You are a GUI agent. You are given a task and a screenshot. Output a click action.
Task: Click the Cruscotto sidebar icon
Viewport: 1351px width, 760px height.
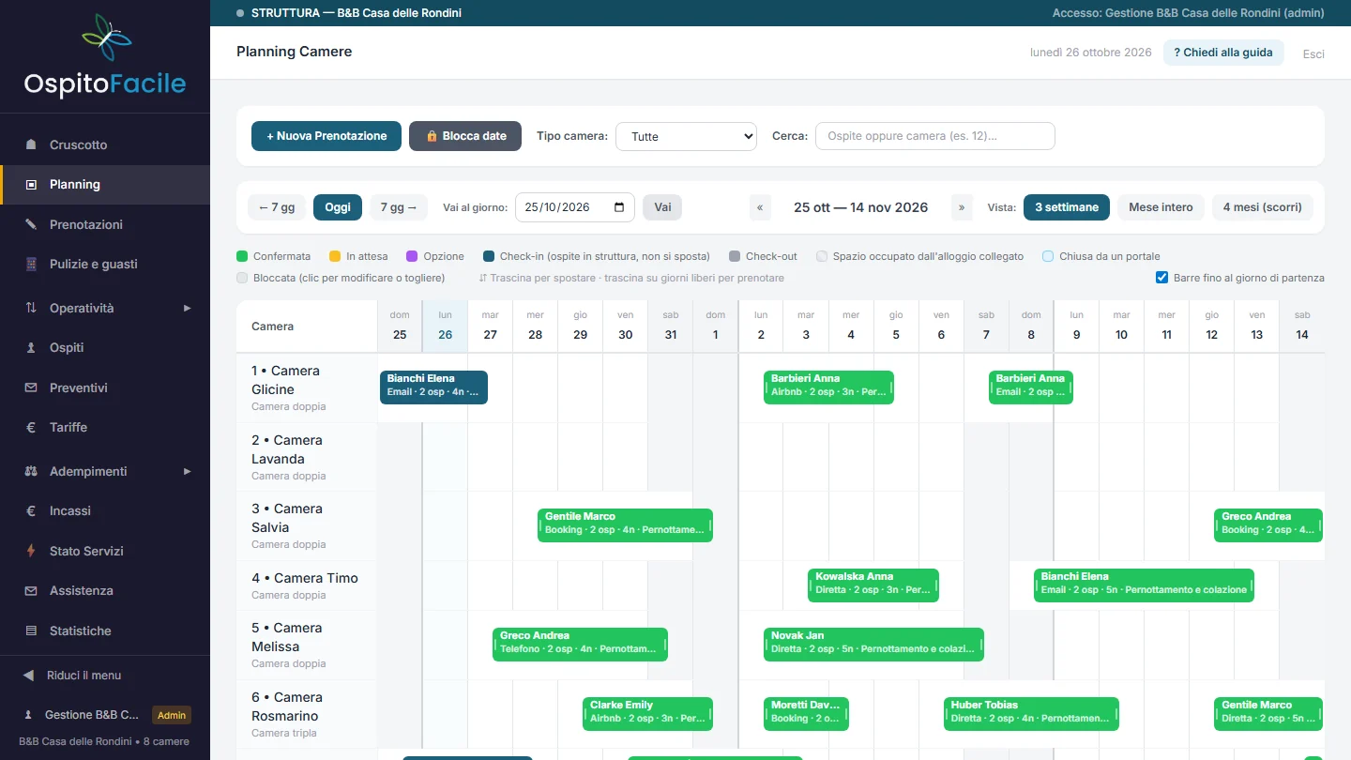(x=31, y=144)
